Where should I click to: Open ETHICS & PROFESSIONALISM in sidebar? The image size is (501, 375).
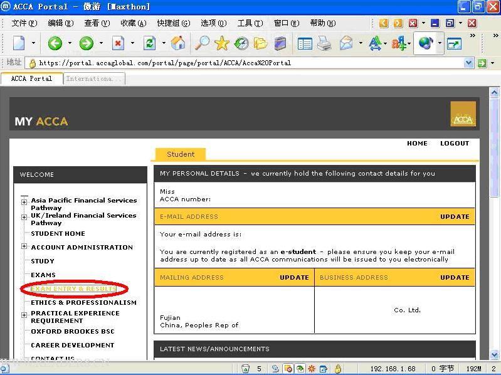tap(84, 302)
